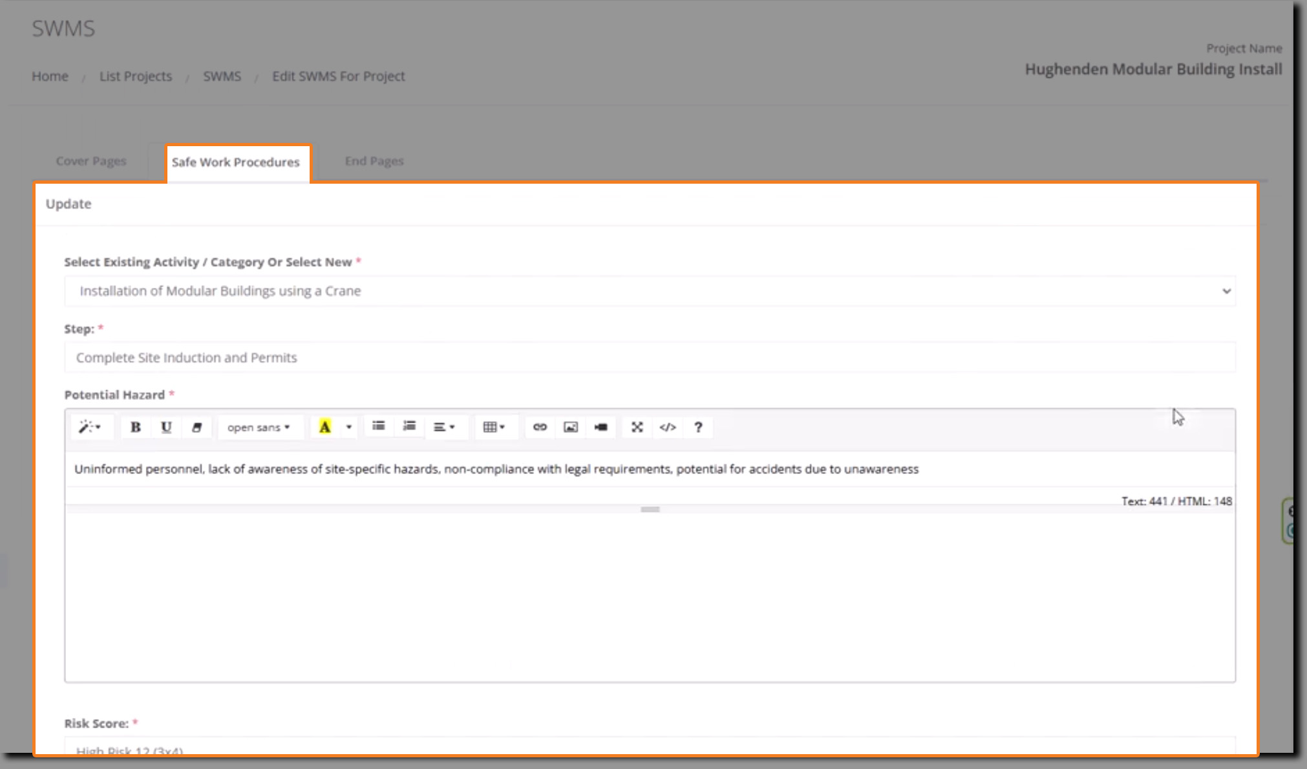Apply underline formatting
Screen dimensions: 1307x769
pyautogui.click(x=166, y=427)
